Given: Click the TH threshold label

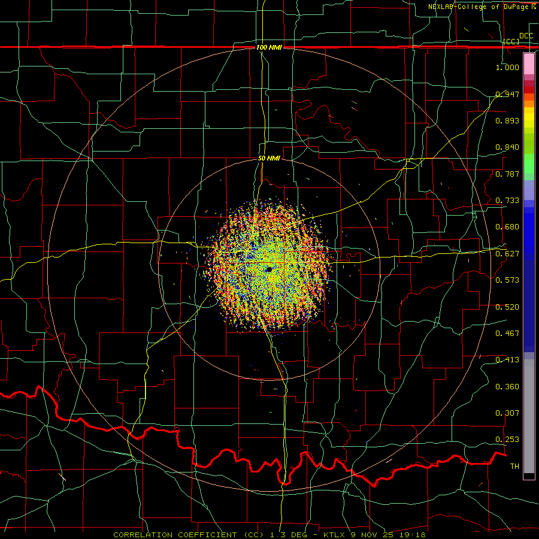Looking at the screenshot, I should (x=514, y=466).
